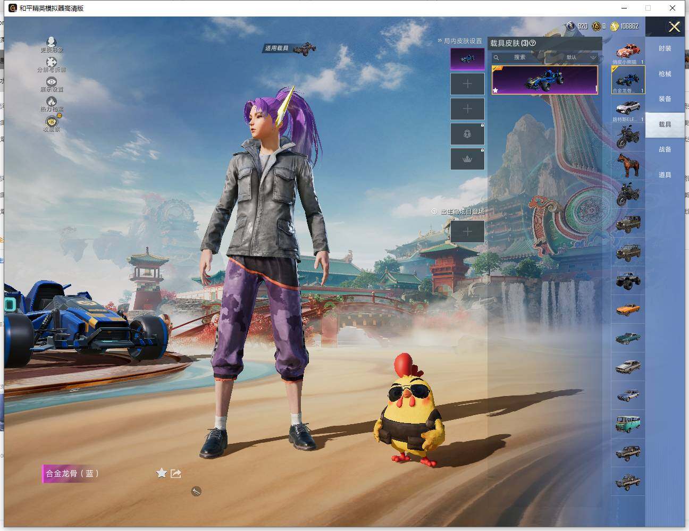Open 展示设置 display settings eye icon
Screen dimensions: 689x531
pos(52,81)
